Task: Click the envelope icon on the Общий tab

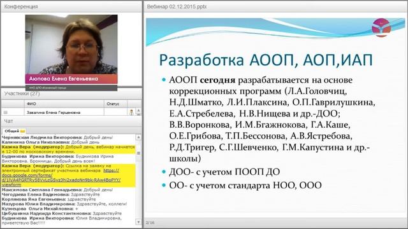Action: pyautogui.click(x=23, y=131)
